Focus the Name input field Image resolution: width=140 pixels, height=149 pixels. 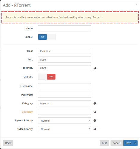64,28
